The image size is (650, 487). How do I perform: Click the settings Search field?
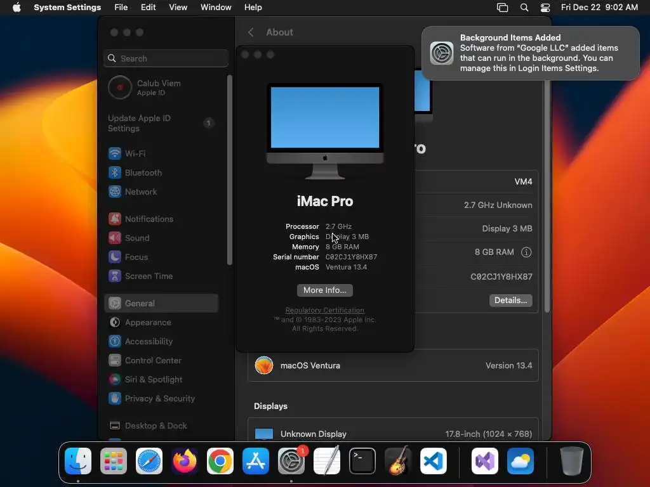[166, 58]
